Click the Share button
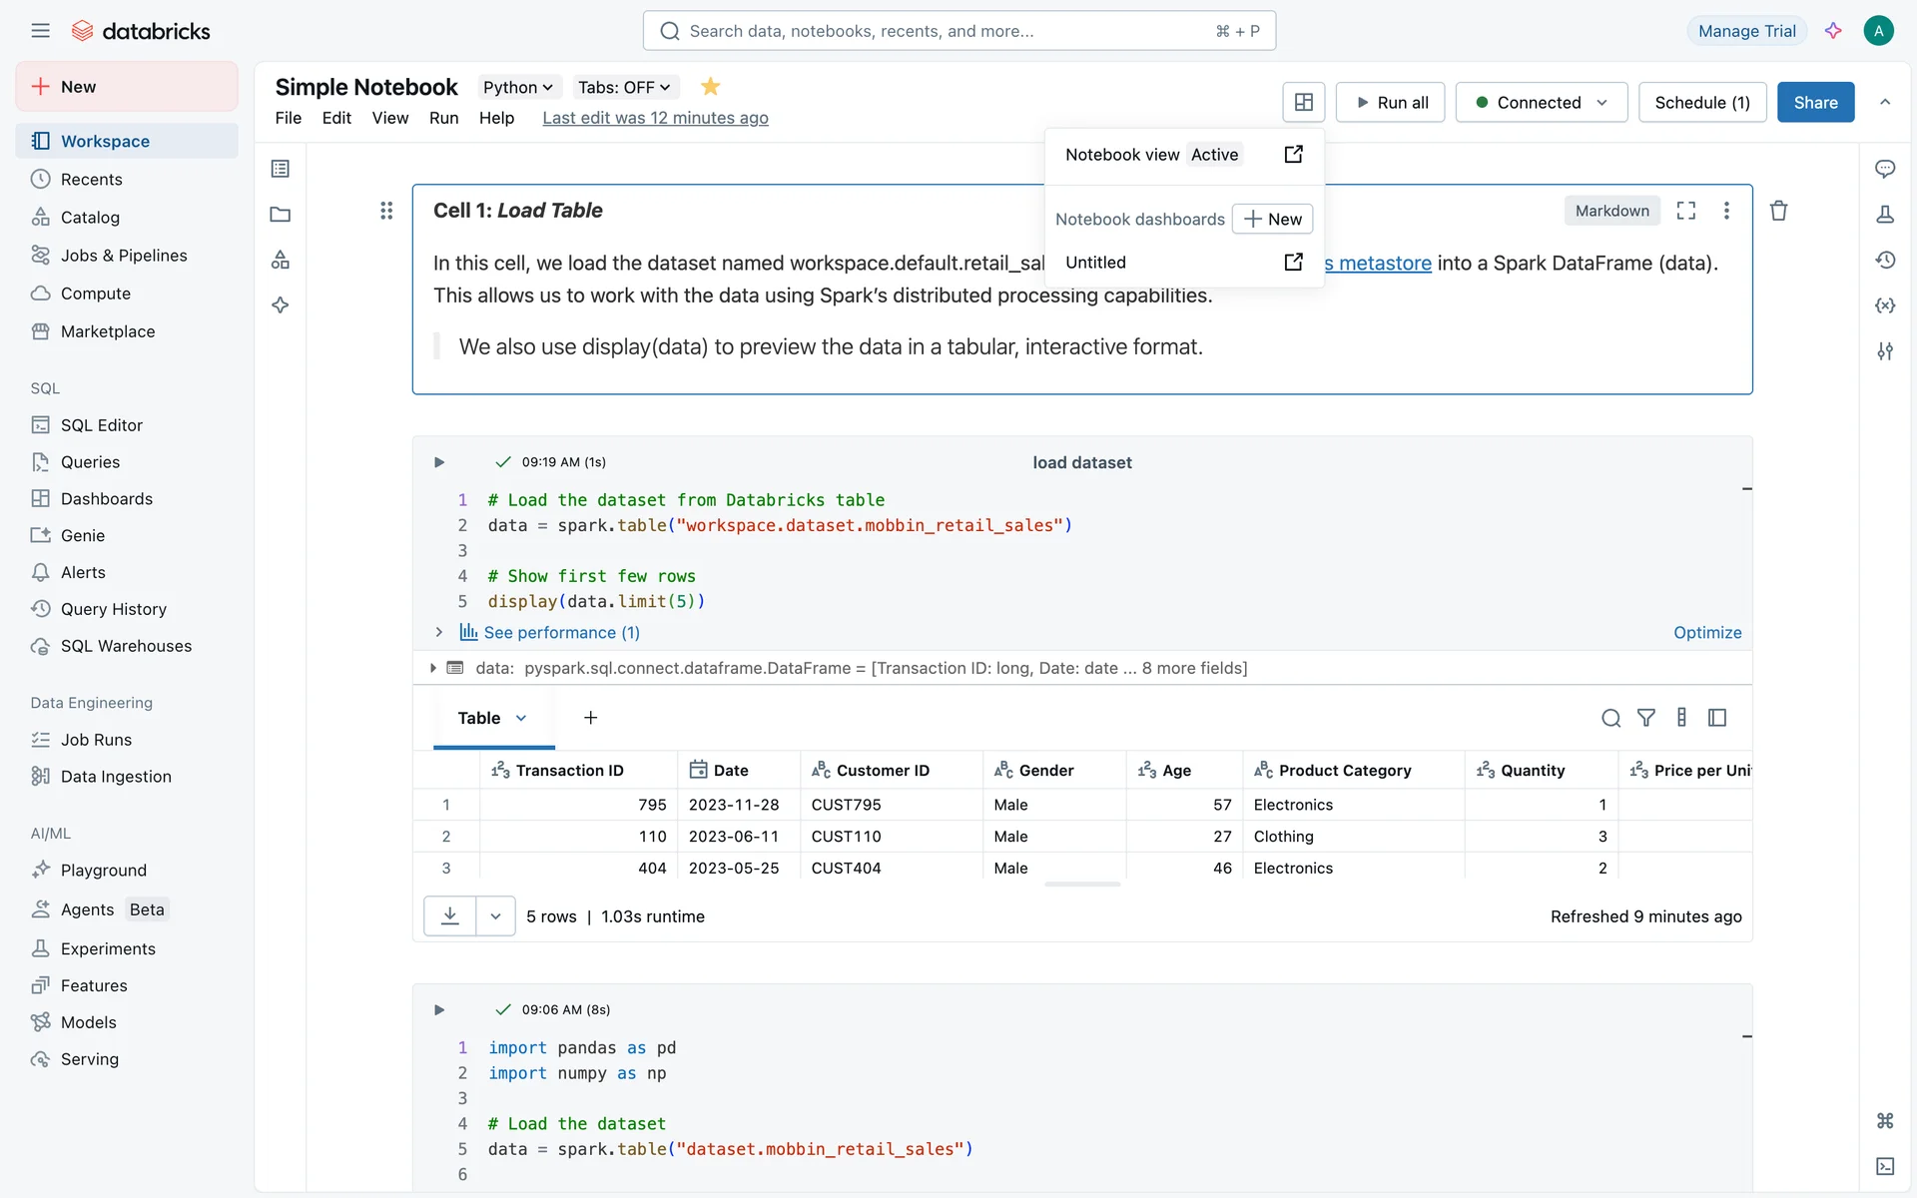The image size is (1917, 1198). tap(1814, 102)
